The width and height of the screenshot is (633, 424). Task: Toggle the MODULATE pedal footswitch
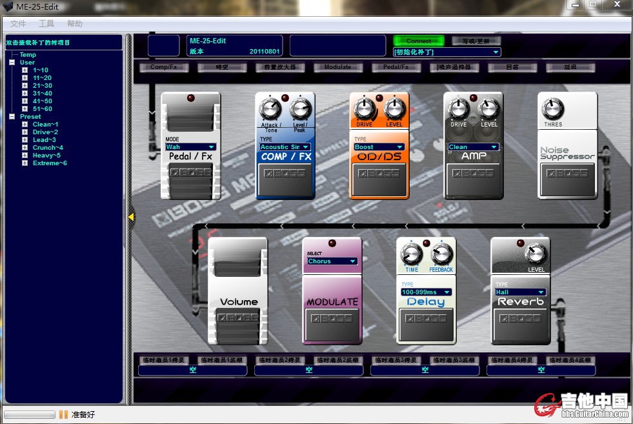click(332, 325)
